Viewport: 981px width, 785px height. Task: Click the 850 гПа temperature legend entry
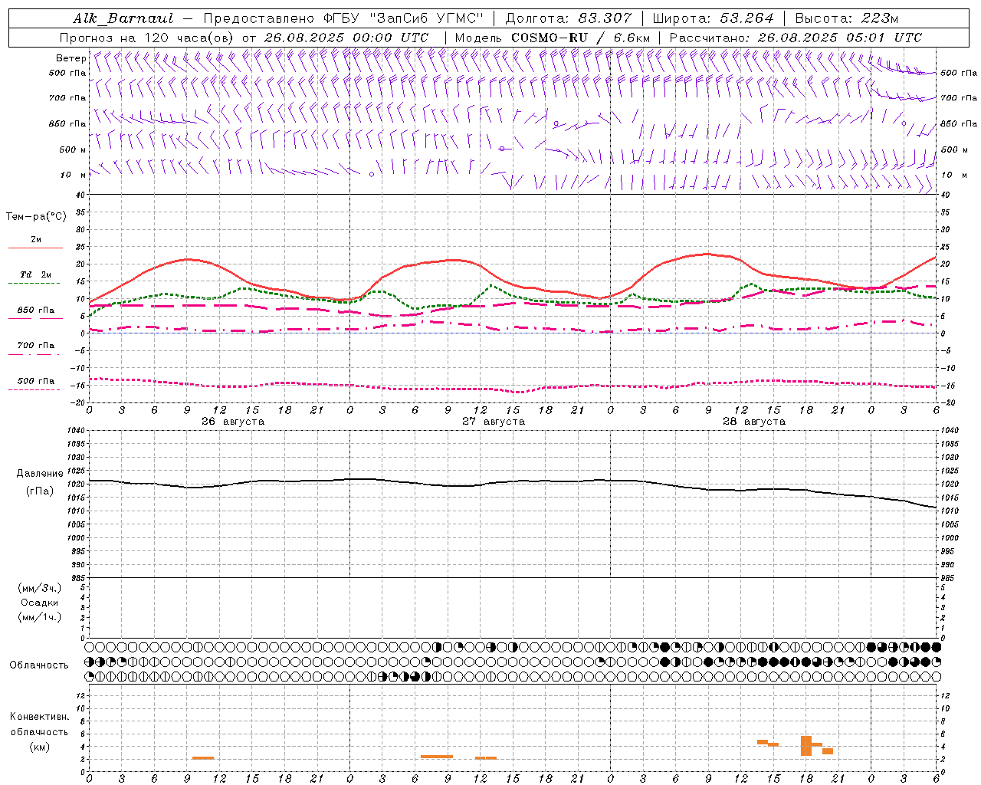[x=35, y=310]
